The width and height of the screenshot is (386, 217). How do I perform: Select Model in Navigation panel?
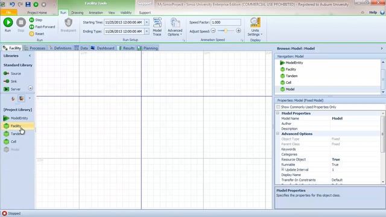[x=288, y=89]
